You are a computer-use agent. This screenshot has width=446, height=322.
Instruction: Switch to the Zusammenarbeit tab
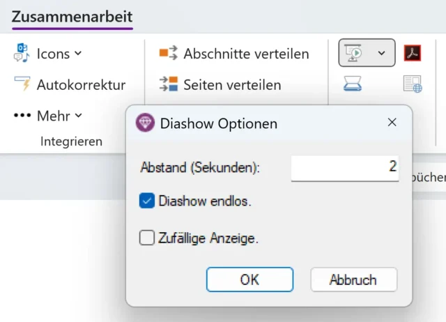(x=72, y=17)
